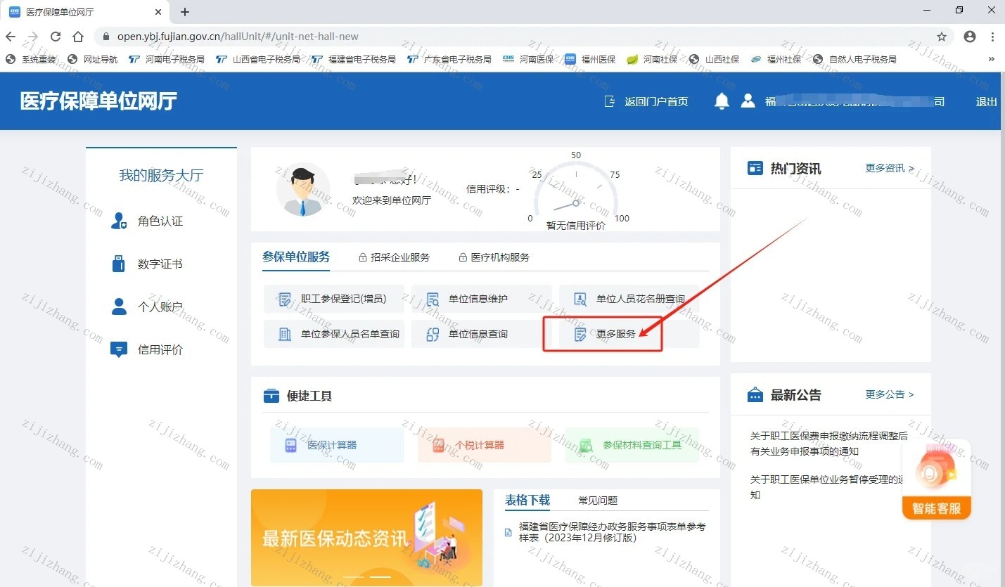The image size is (1005, 587).
Task: Reload the page
Action: click(x=56, y=37)
